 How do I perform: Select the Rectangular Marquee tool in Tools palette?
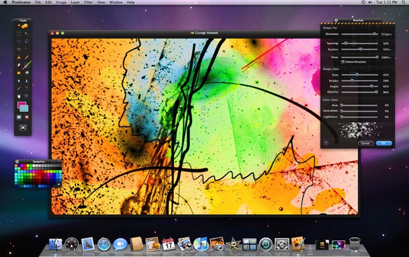tap(19, 32)
